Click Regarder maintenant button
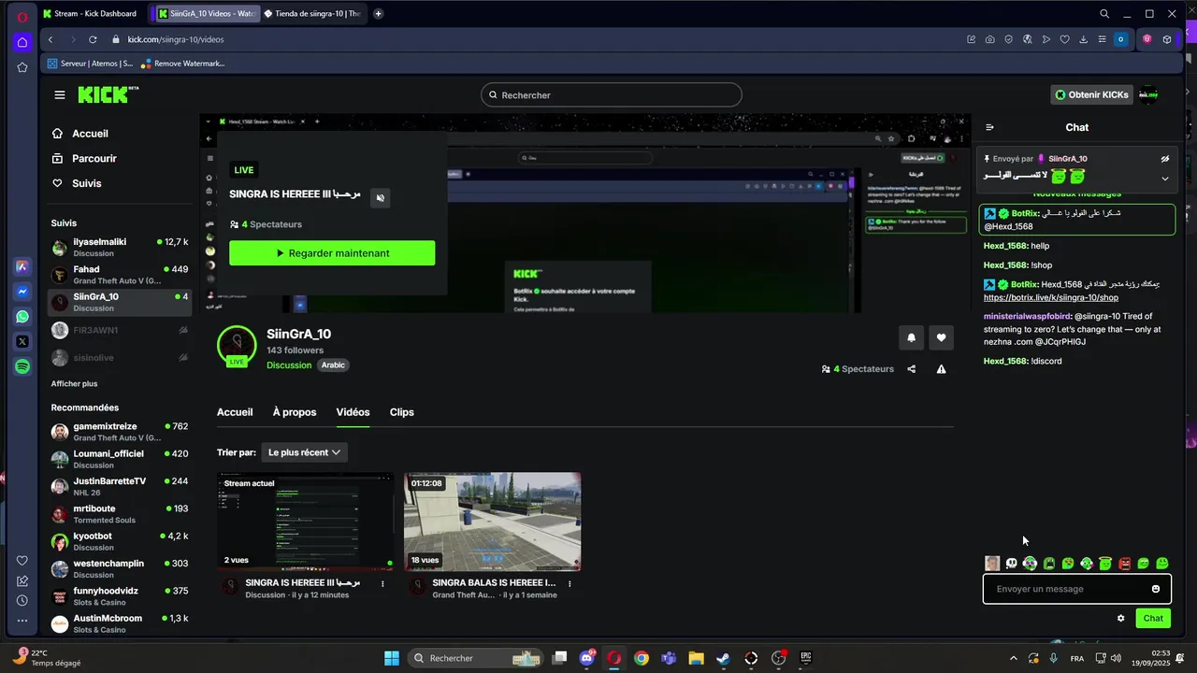Screen dimensions: 1197x673 point(332,253)
